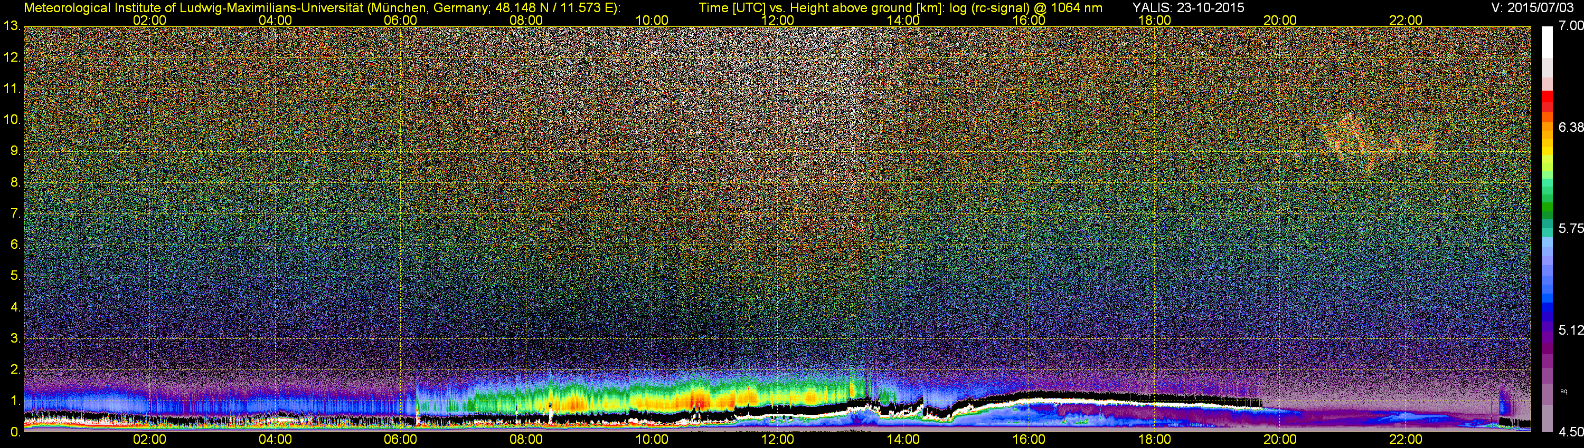Select the 14:00 label on the top time axis
Viewport: 1584px width, 448px height.
903,20
